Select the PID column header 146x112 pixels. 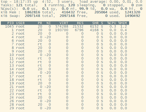[x=11, y=23]
